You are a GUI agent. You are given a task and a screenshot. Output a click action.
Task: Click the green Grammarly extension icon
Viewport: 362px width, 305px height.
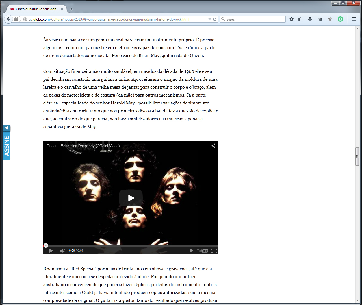point(341,19)
